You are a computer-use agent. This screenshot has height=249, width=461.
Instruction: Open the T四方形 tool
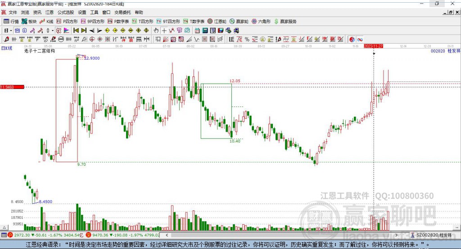[x=143, y=22]
